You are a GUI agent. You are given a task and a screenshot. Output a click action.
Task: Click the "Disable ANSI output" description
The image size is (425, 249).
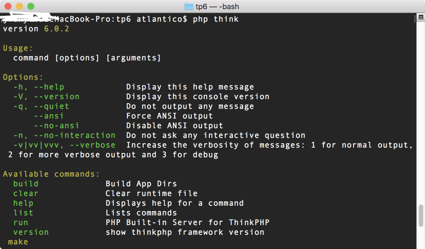(175, 126)
